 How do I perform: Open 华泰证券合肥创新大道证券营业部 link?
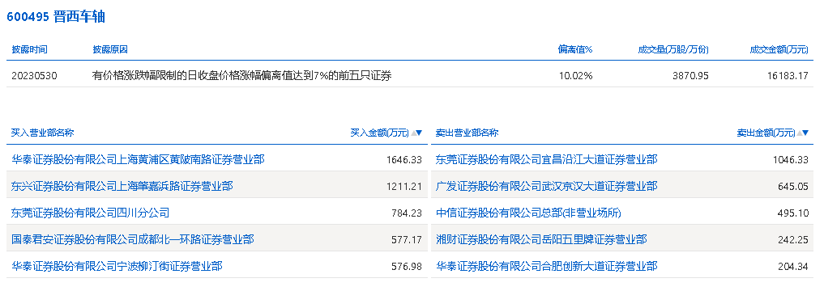pos(547,267)
